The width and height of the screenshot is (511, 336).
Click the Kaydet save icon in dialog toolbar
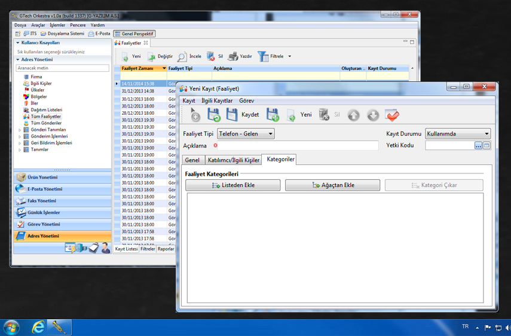(232, 115)
